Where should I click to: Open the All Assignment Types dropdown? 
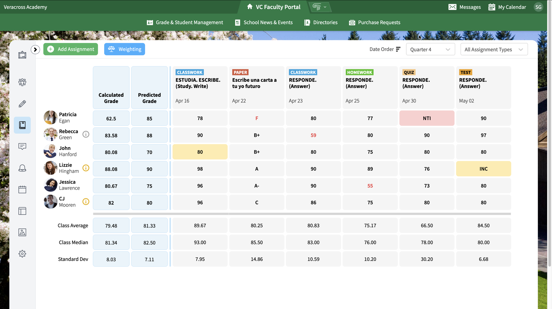coord(494,49)
